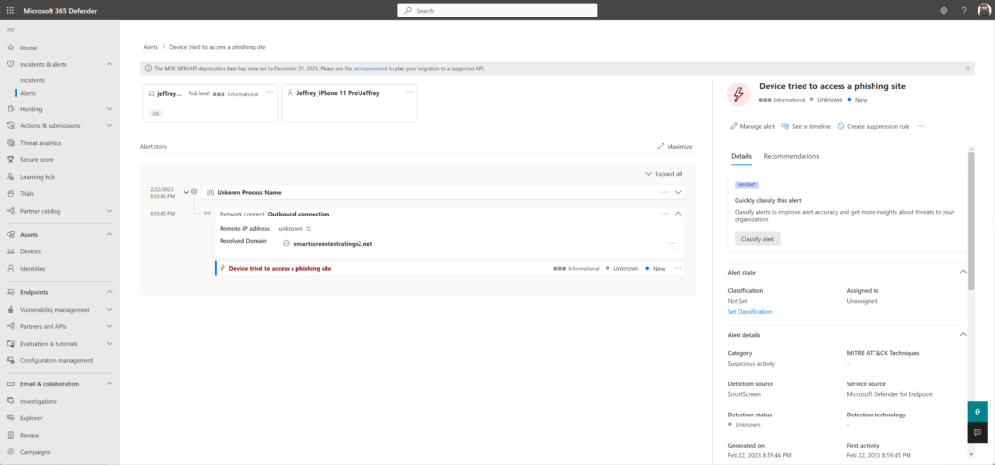This screenshot has height=465, width=995.
Task: Open more options on Jeffrey iPhone user card
Action: pyautogui.click(x=409, y=92)
